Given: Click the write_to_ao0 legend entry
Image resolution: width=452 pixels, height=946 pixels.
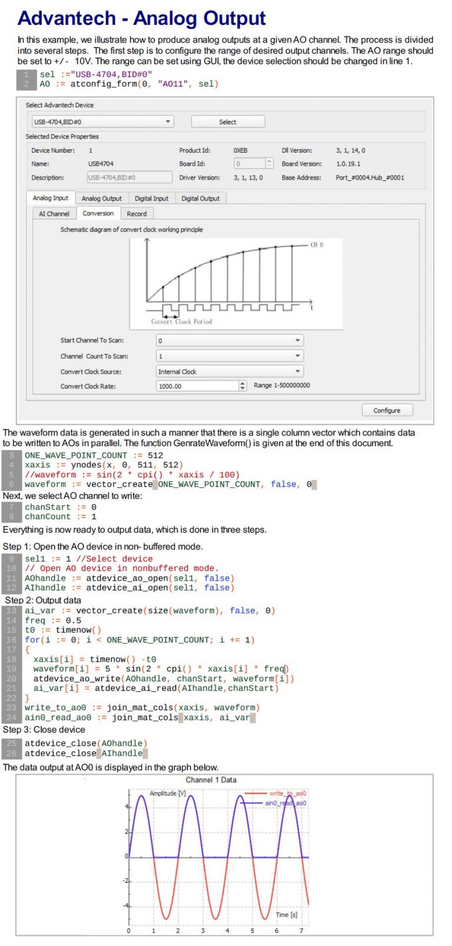Looking at the screenshot, I should click(x=287, y=793).
